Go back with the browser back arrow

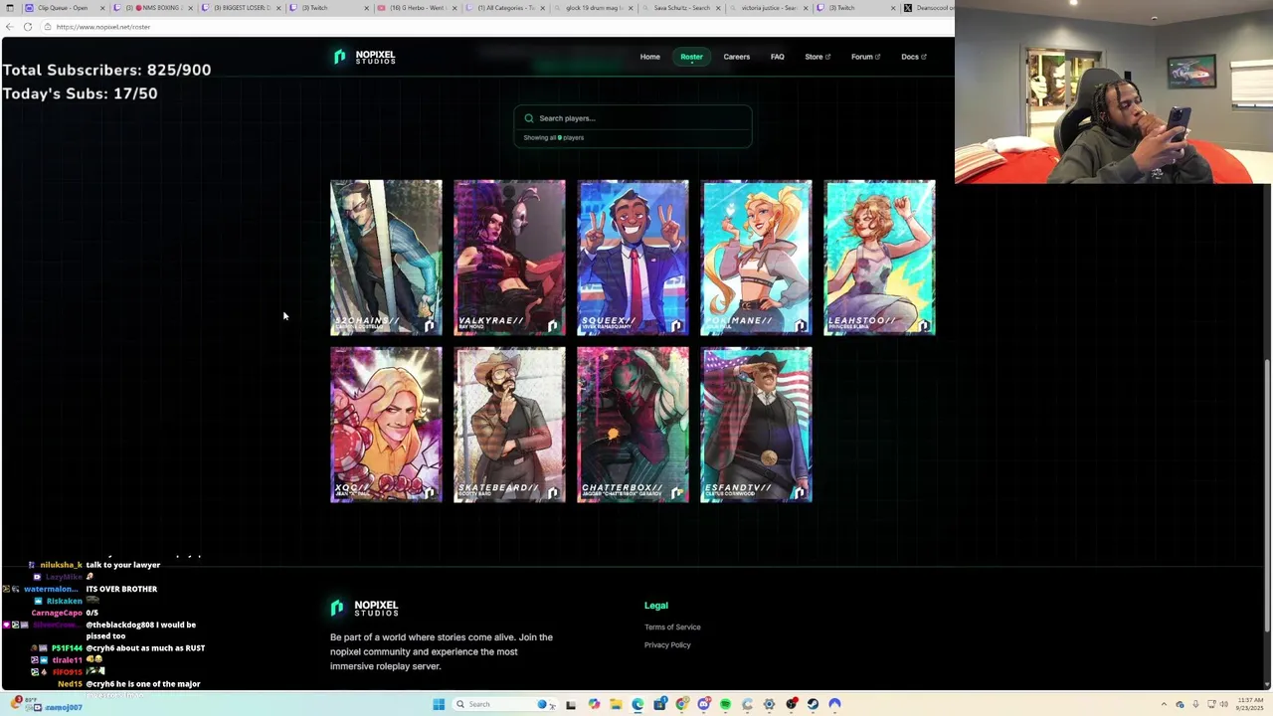pos(10,27)
